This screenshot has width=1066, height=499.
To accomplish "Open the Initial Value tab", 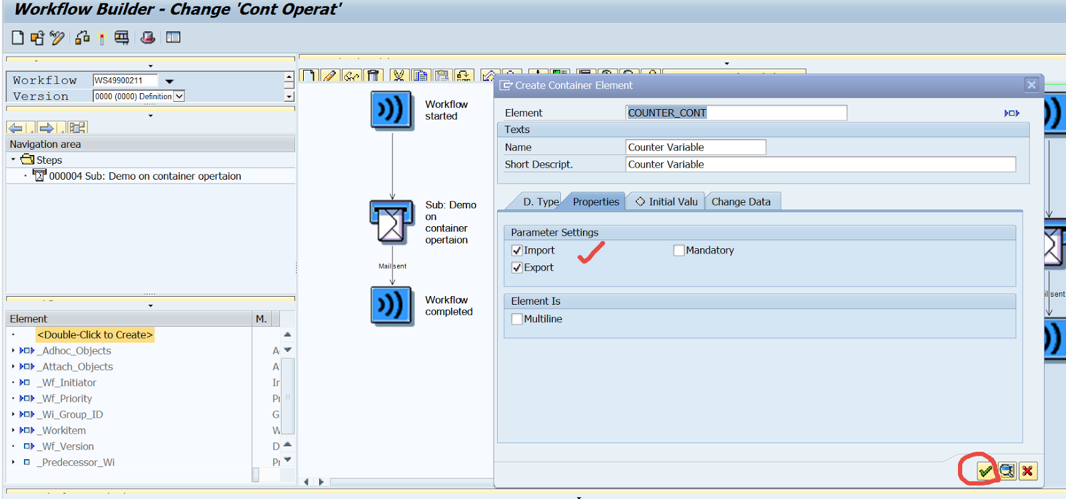I will (x=666, y=202).
